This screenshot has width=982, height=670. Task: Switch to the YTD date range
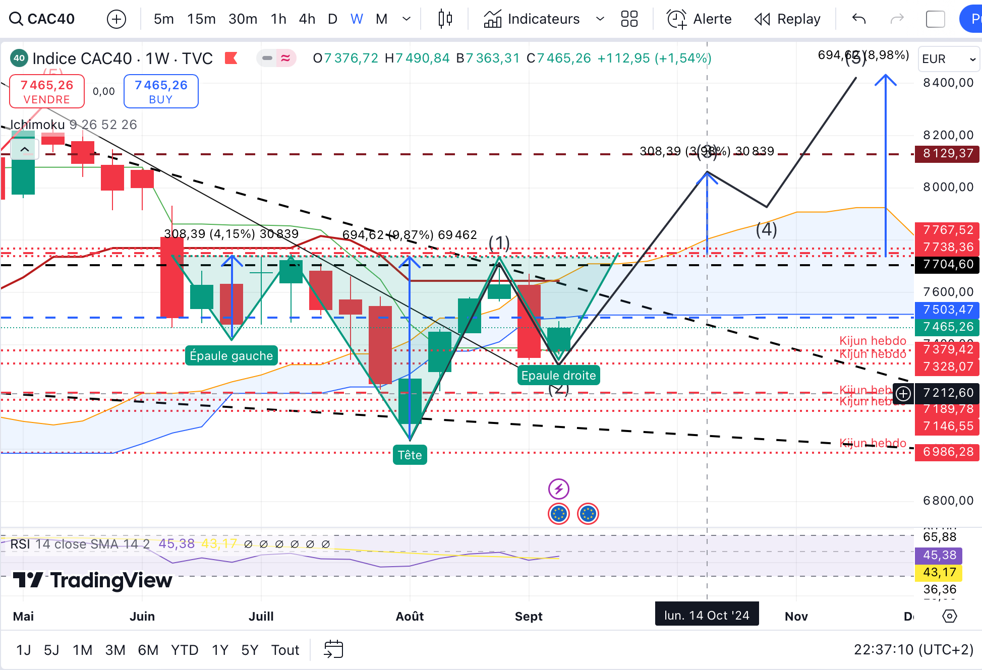tap(184, 650)
